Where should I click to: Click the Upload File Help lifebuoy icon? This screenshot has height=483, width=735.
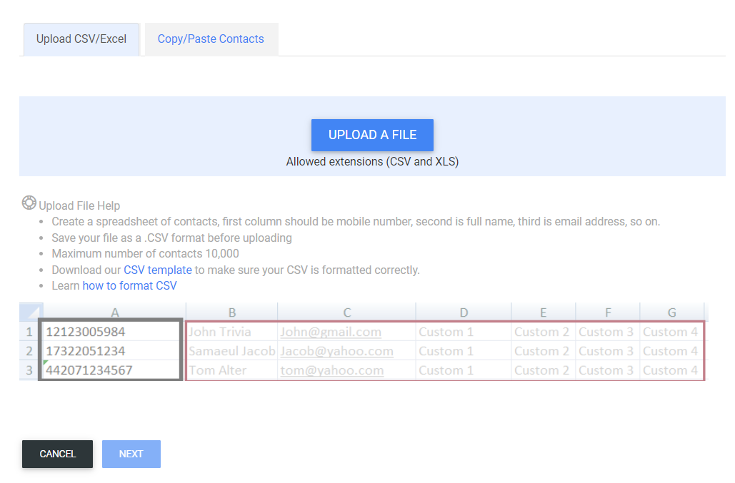pos(29,203)
